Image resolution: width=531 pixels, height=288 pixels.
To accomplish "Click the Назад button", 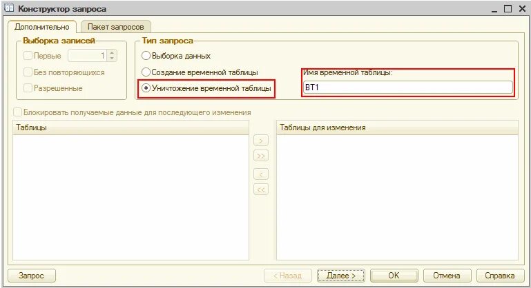I will (287, 276).
